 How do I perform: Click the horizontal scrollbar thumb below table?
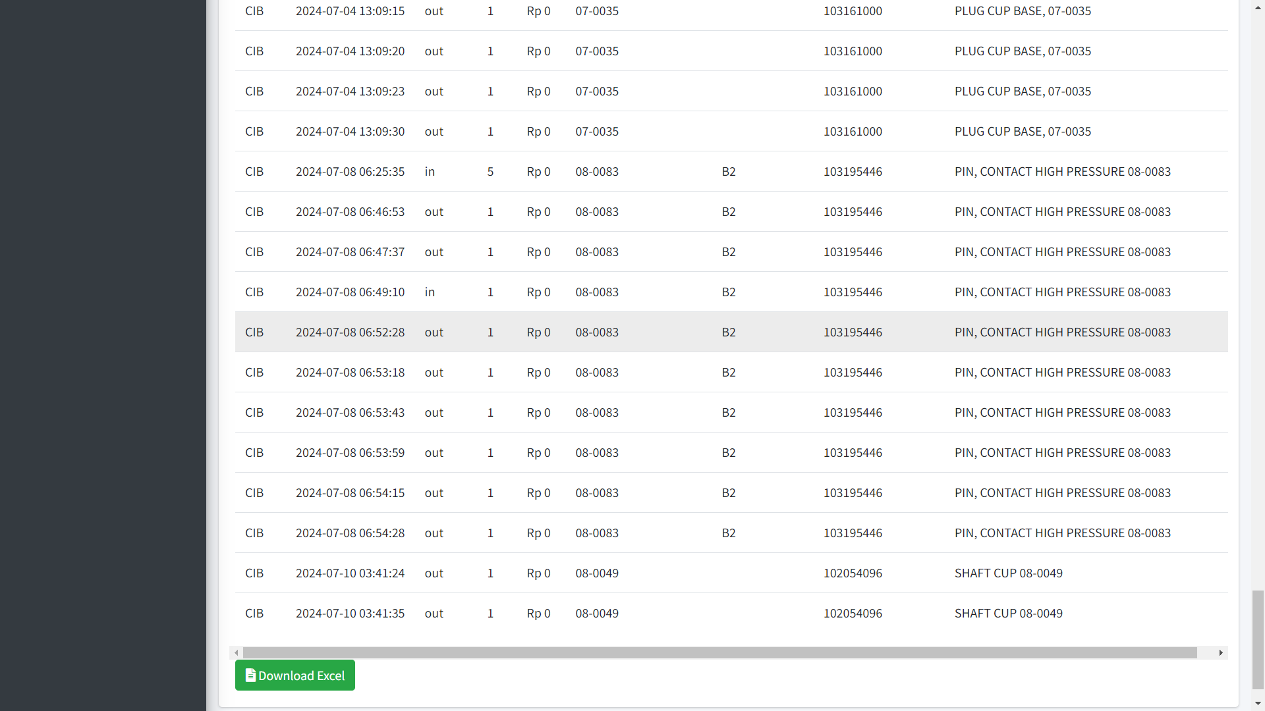(719, 653)
